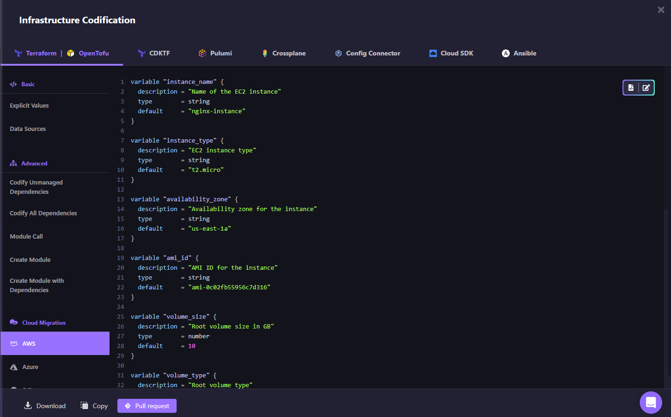Click on "t2.micro" default value in code
This screenshot has height=417, width=671.
[206, 170]
